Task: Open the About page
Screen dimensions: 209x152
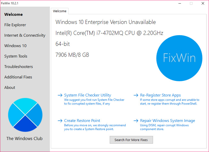Action: click(10, 88)
